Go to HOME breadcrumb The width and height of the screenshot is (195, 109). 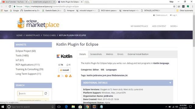point(19,35)
